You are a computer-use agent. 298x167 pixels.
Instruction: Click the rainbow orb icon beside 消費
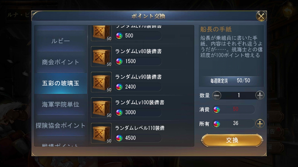[x=217, y=109]
